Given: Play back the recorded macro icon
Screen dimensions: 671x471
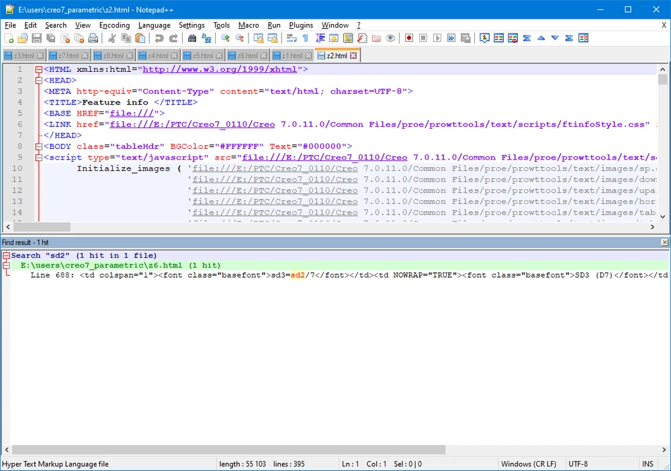Looking at the screenshot, I should [437, 38].
